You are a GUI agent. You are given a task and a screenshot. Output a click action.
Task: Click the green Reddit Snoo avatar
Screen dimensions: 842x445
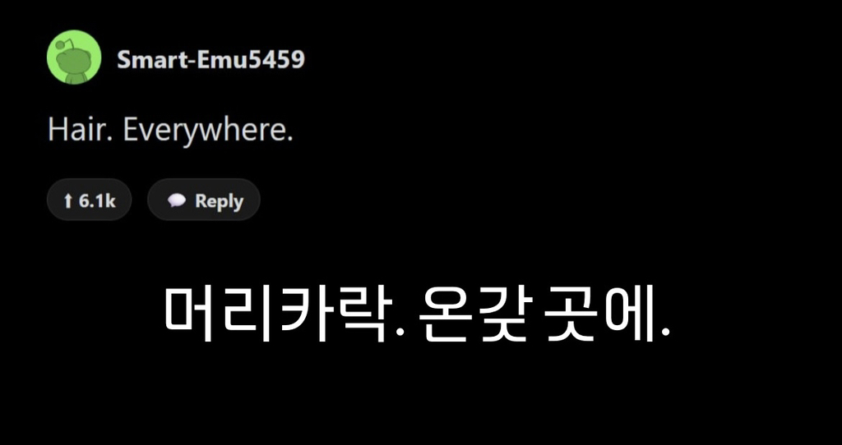(74, 57)
